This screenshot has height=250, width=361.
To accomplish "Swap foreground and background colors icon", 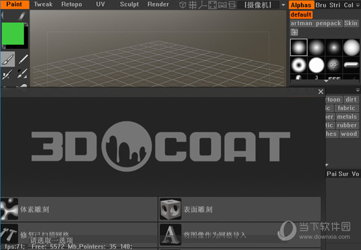I will point(26,24).
